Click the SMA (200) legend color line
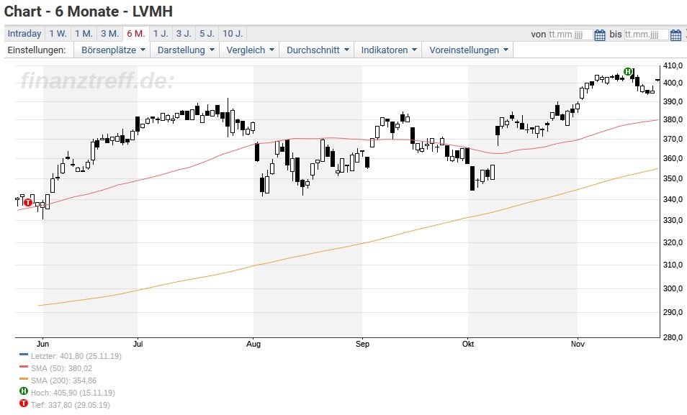Screen dimensions: 687x415 pos(24,379)
